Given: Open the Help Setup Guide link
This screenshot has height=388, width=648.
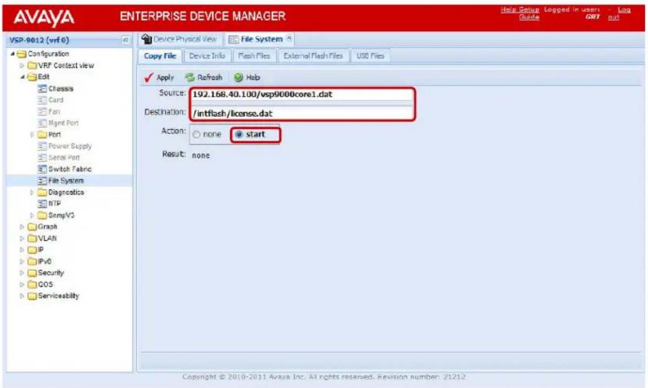Looking at the screenshot, I should pyautogui.click(x=520, y=13).
